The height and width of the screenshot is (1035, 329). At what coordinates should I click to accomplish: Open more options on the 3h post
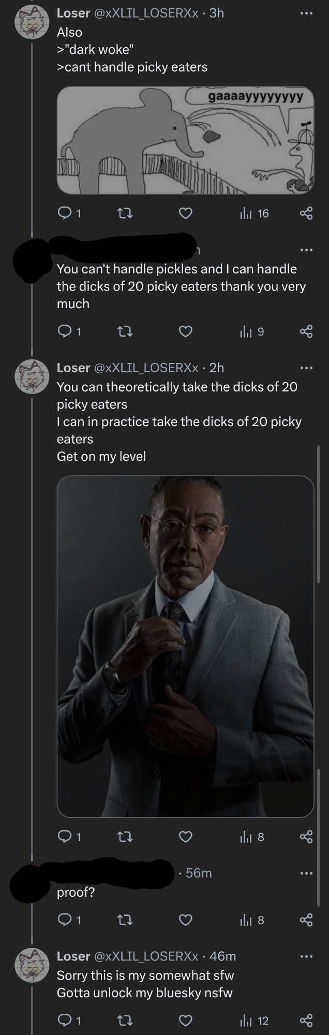click(x=306, y=13)
